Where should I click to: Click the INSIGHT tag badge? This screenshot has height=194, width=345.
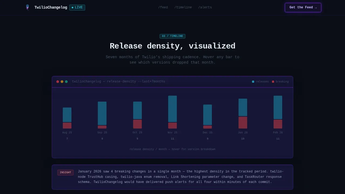pyautogui.click(x=65, y=172)
